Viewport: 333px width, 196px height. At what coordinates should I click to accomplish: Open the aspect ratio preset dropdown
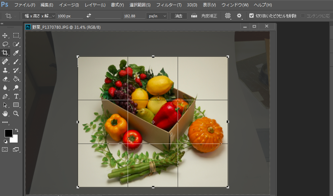click(x=39, y=16)
